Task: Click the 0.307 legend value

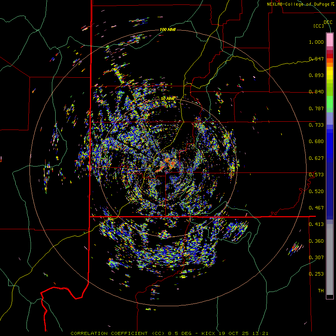Action: [x=316, y=258]
